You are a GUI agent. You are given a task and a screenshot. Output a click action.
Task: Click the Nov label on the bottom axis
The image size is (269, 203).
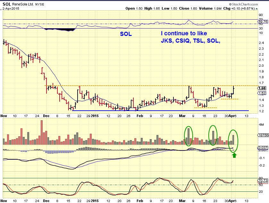[4, 201]
